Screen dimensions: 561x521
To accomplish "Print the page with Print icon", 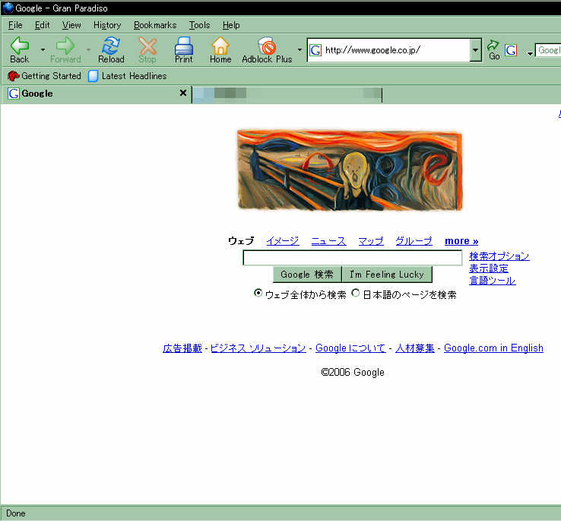I will (183, 46).
